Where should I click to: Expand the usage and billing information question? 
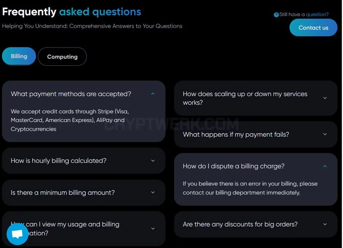point(84,229)
